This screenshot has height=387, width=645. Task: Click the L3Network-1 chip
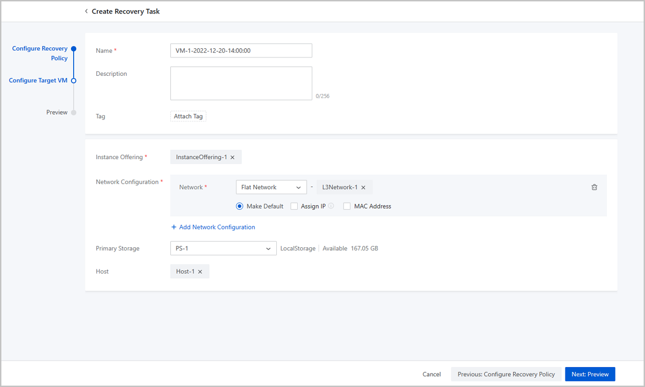[x=345, y=187]
